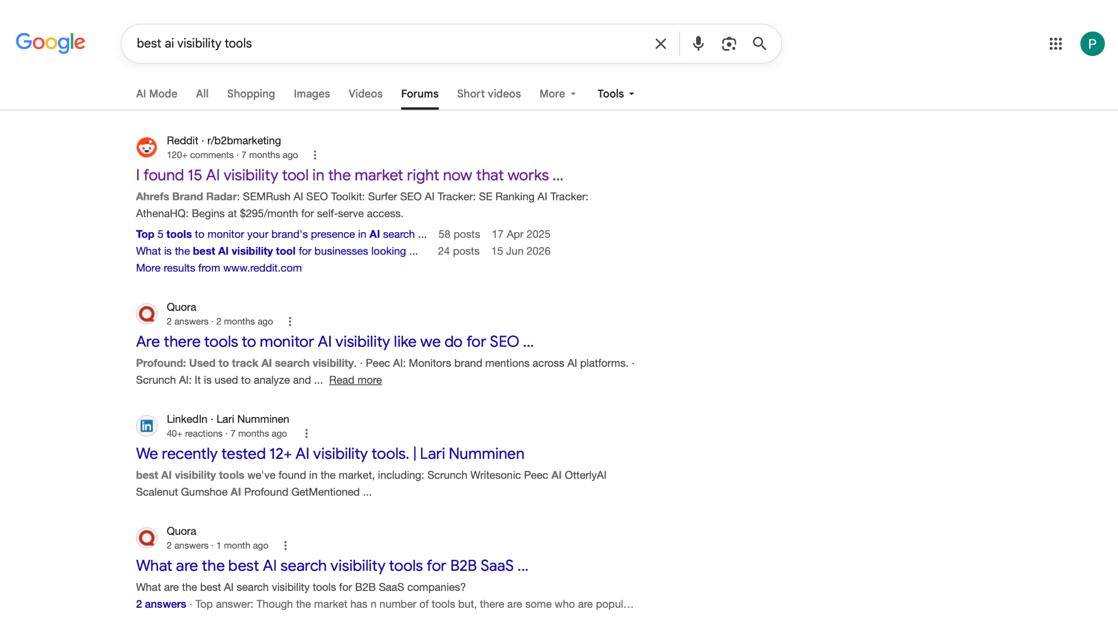This screenshot has width=1118, height=634.
Task: Open 'We recently tested 12+ AI visibility tools' result
Action: [x=330, y=454]
